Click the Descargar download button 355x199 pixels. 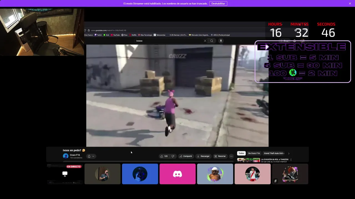pos(203,156)
